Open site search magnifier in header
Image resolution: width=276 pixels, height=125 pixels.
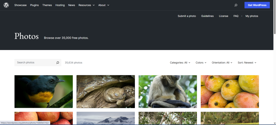[x=236, y=5]
